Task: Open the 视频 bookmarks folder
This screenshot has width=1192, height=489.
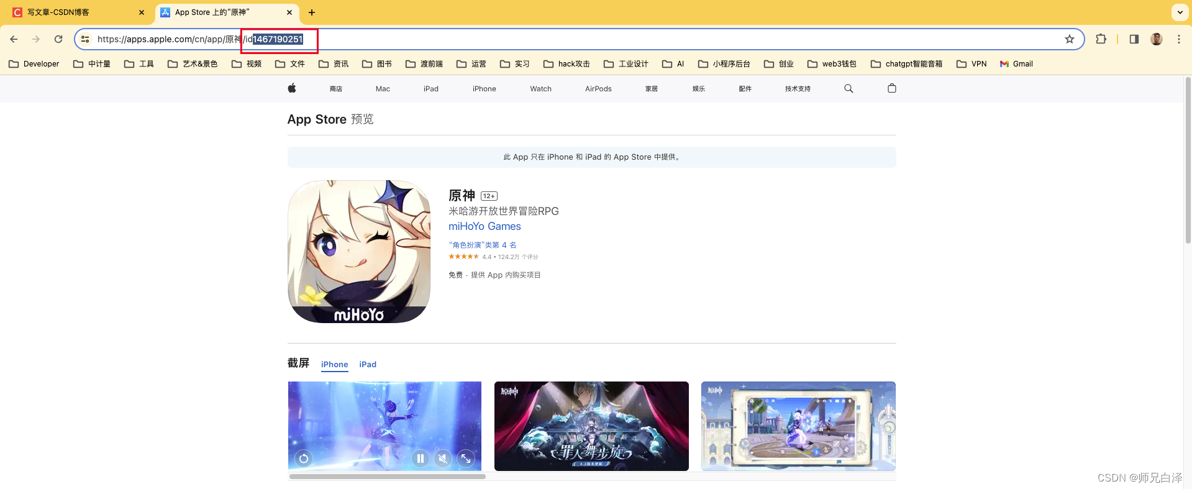Action: pyautogui.click(x=247, y=64)
